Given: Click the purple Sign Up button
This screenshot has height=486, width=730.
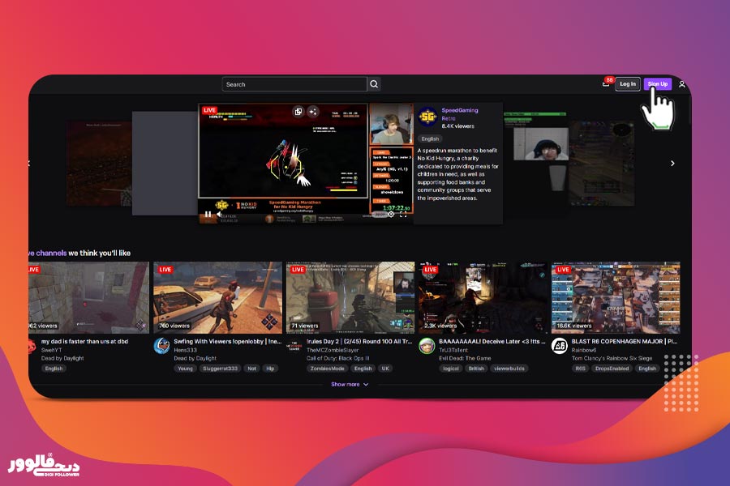Looking at the screenshot, I should [x=657, y=84].
